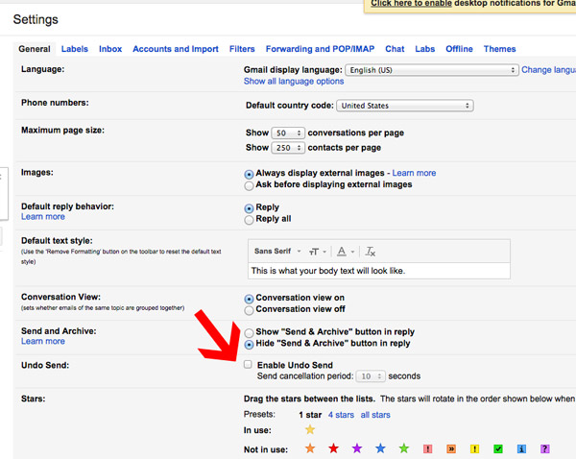Select Ask before displaying external images
Image resolution: width=576 pixels, height=459 pixels.
click(x=249, y=185)
